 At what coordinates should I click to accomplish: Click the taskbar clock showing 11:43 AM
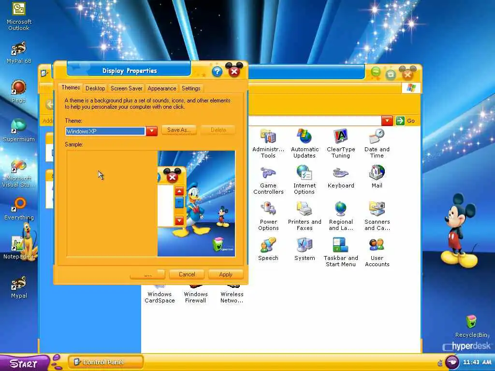pyautogui.click(x=477, y=362)
